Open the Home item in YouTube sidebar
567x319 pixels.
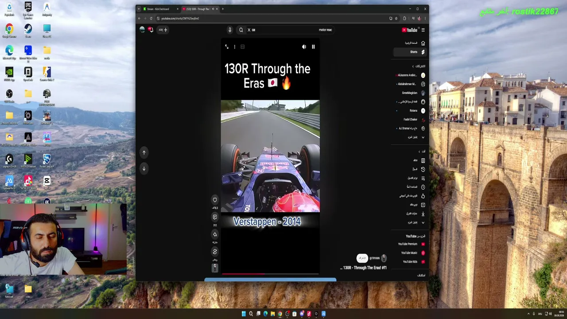pos(409,43)
